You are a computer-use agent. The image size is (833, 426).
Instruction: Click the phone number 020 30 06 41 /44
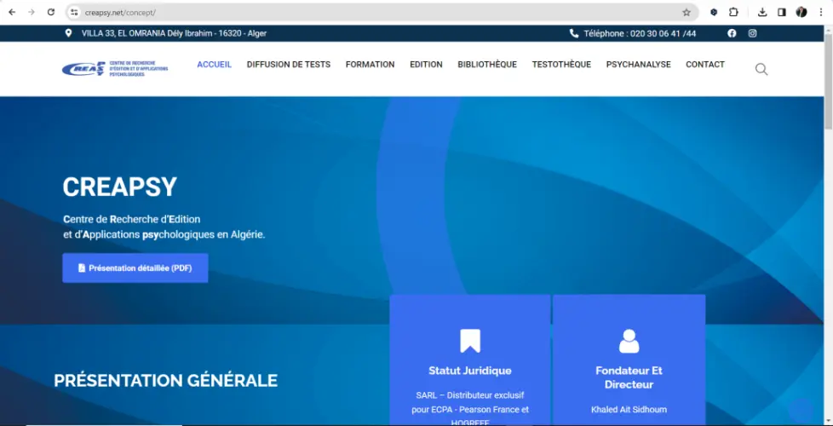663,33
